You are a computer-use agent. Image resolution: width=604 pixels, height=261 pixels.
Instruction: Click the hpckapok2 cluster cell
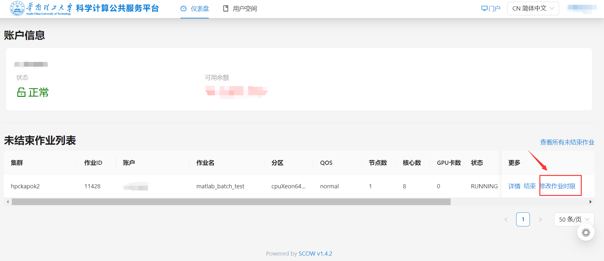[25, 186]
